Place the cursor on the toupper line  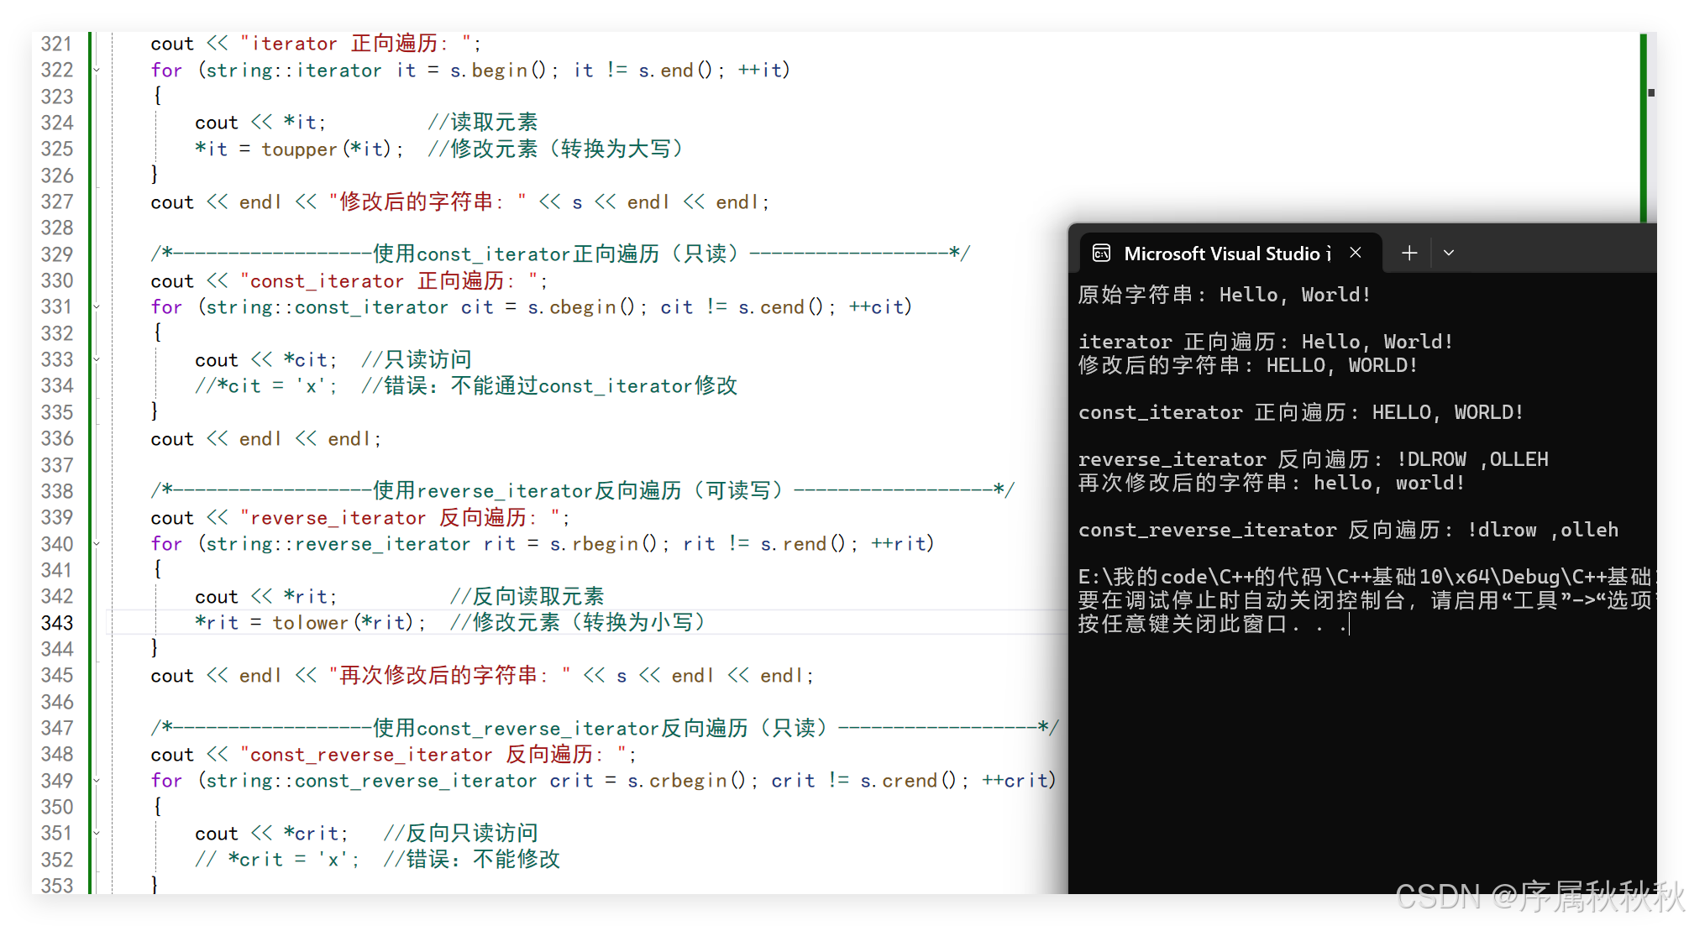(298, 149)
